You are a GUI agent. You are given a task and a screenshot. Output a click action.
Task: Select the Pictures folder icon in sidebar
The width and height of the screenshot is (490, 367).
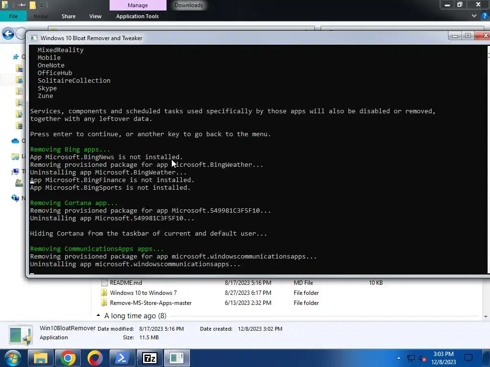(x=19, y=103)
